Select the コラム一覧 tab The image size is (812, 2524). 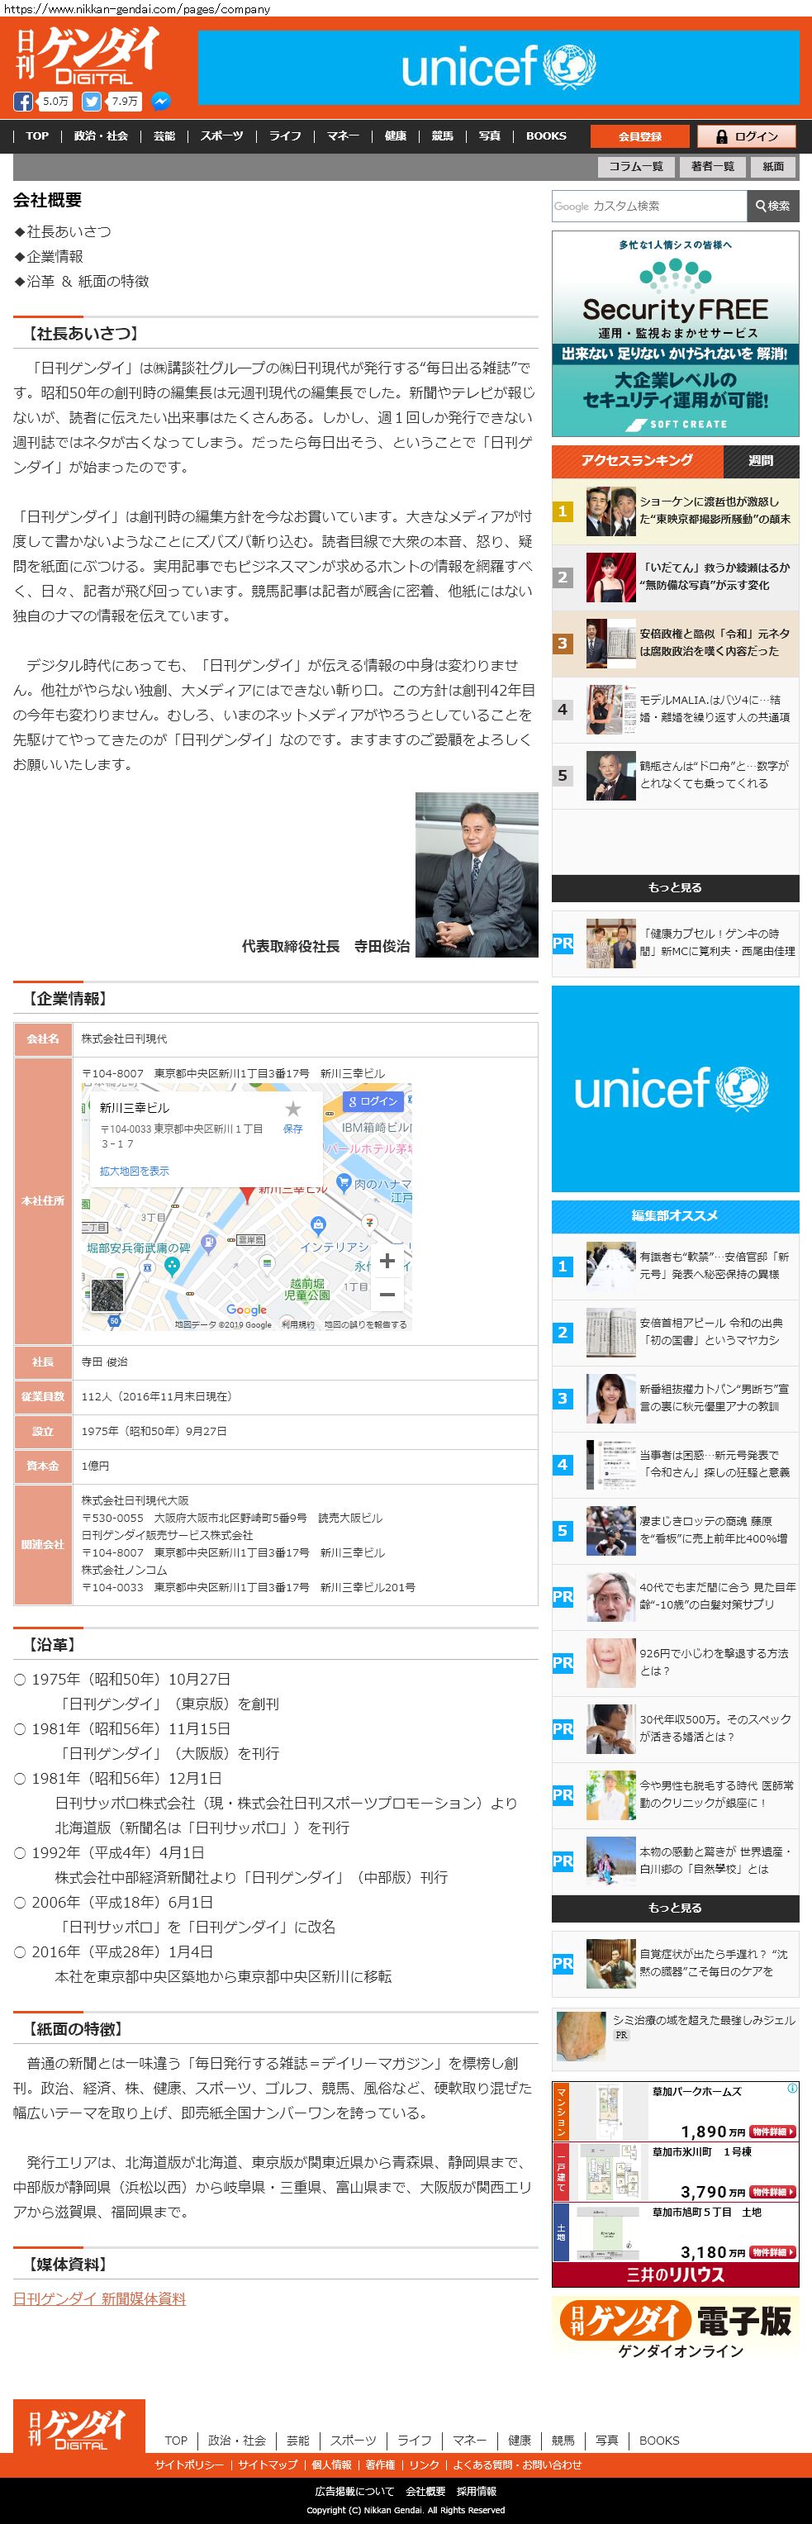636,167
